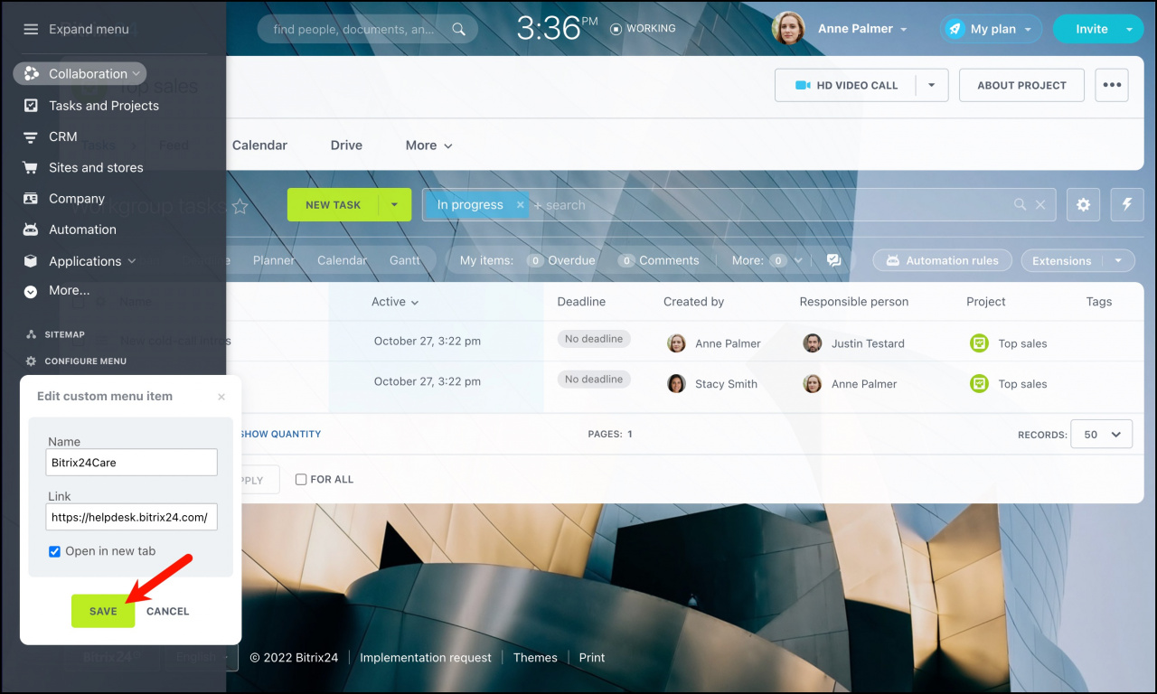Click the My plan rocket icon
1157x694 pixels.
point(955,29)
